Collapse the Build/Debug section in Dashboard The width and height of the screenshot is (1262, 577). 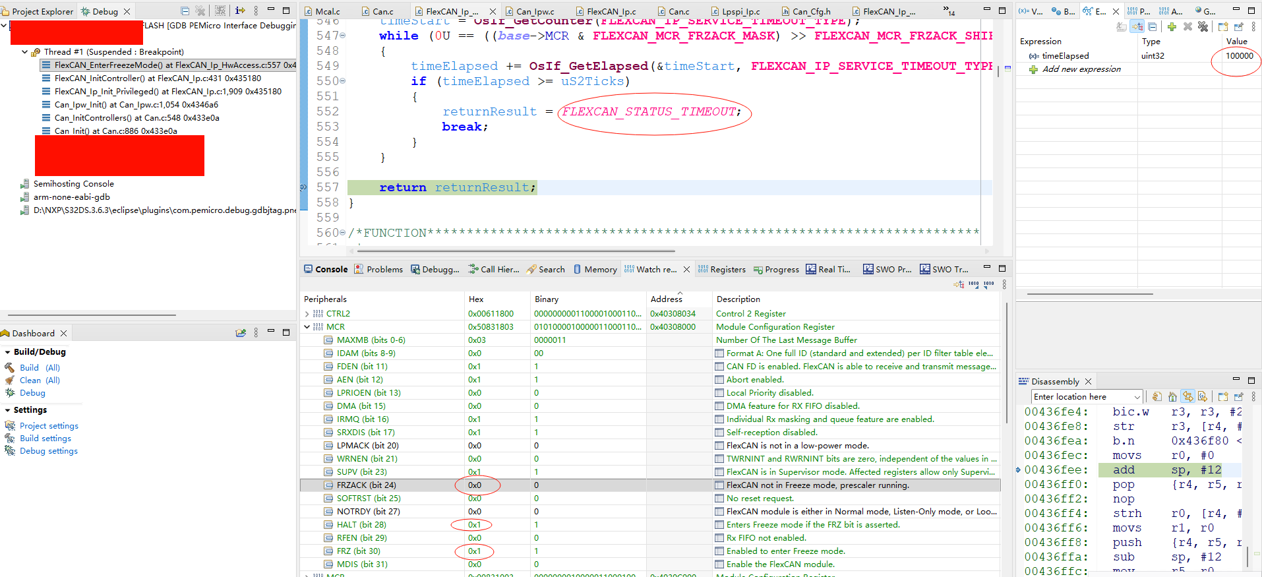(x=7, y=352)
